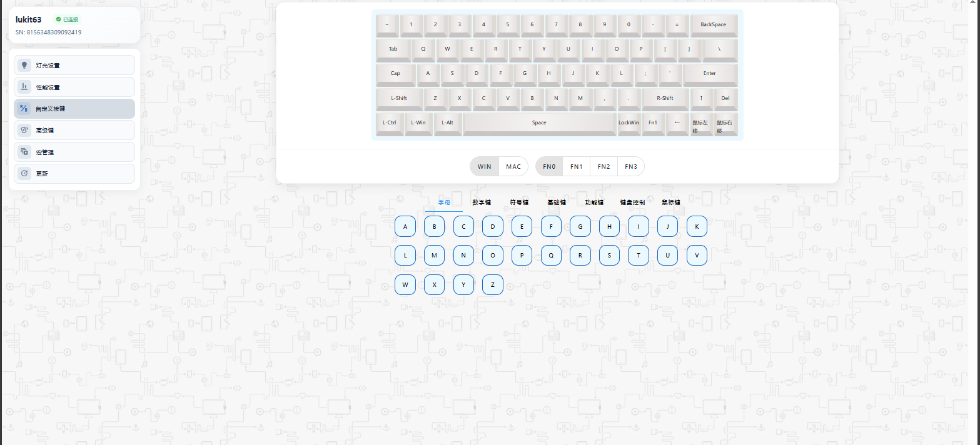Viewport: 980px width, 445px height.
Task: Open the 符号键 symbol keys tab
Action: [519, 202]
